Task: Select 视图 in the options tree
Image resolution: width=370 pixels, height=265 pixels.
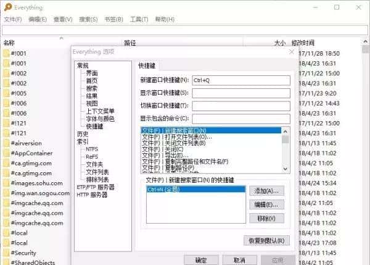Action: click(92, 104)
